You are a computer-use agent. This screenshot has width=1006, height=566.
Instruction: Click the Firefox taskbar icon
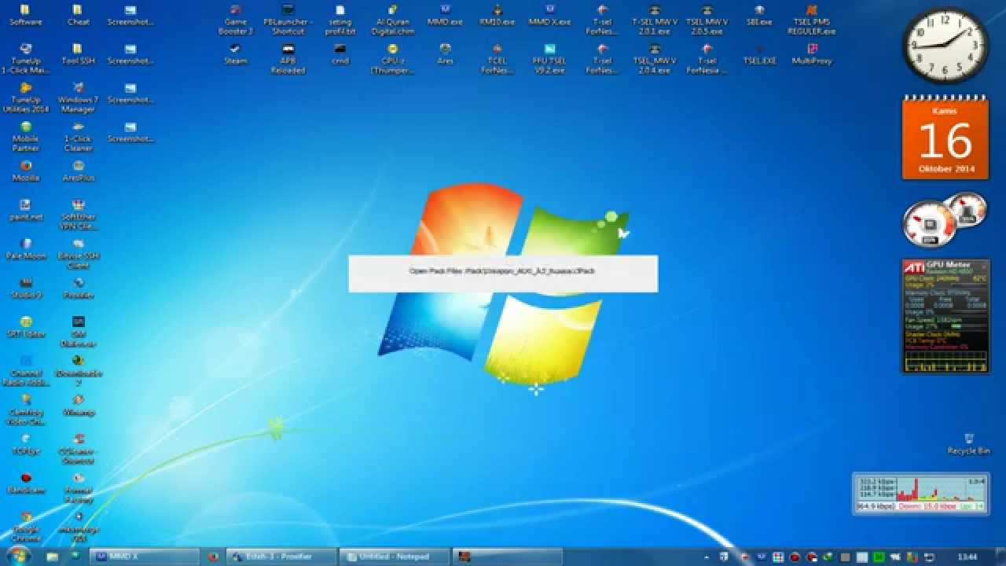point(213,557)
